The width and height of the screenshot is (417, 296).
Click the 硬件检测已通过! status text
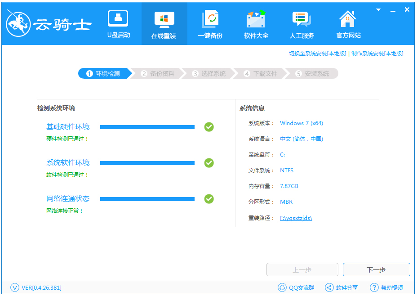pyautogui.click(x=67, y=139)
